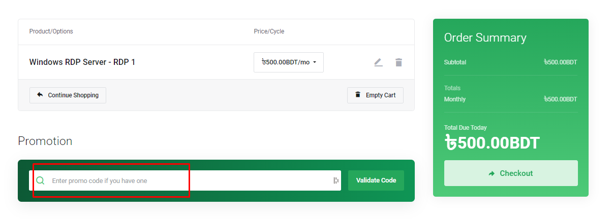The height and width of the screenshot is (219, 613).
Task: Validate the promo code
Action: point(376,180)
